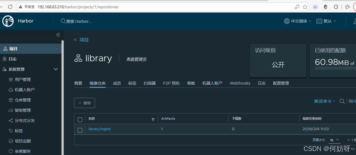Select the 镜像仓库 tab

coord(98,83)
